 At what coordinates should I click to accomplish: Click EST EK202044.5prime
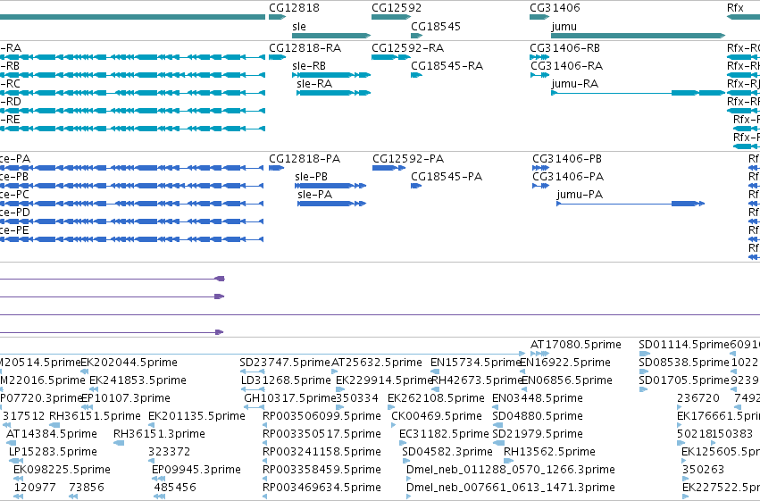(x=129, y=363)
